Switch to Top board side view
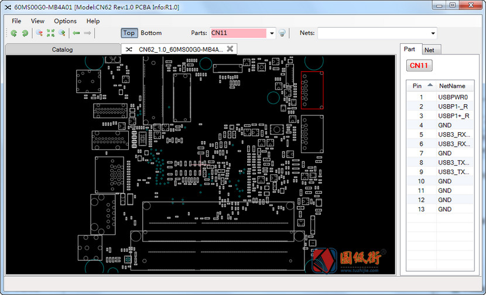486x295 pixels. [x=129, y=33]
